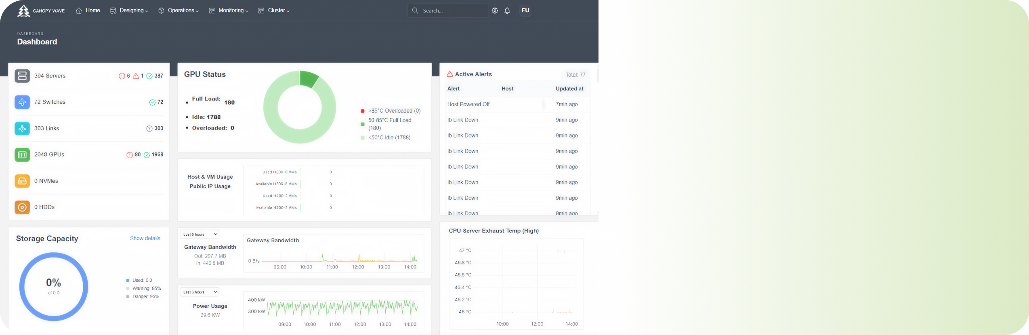
Task: Open the Monitoring menu
Action: point(229,10)
